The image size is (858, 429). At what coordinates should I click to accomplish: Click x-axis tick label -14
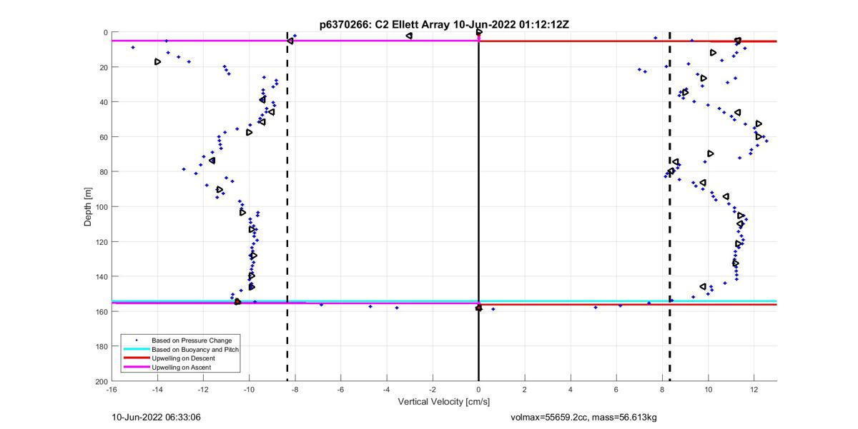tap(157, 390)
